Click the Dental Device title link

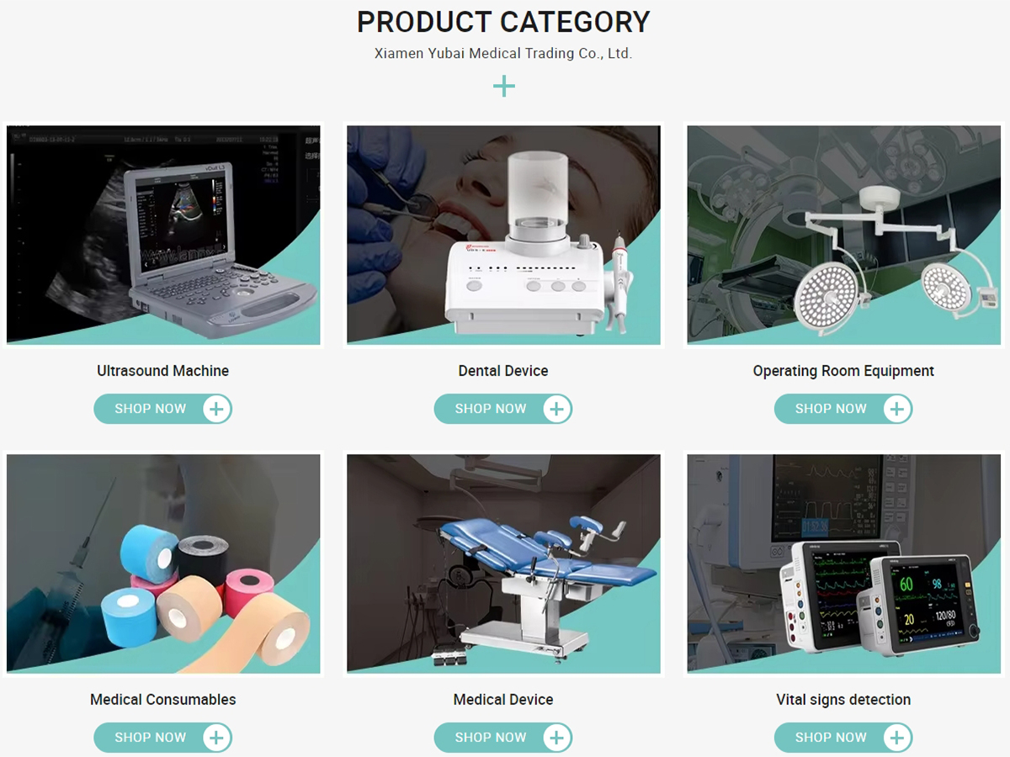click(503, 371)
